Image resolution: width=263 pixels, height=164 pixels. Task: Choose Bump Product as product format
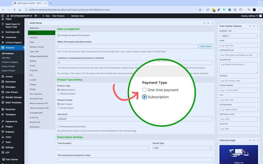pos(59,108)
